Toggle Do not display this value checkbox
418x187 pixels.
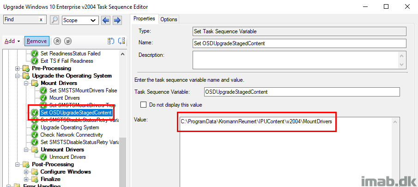(144, 104)
